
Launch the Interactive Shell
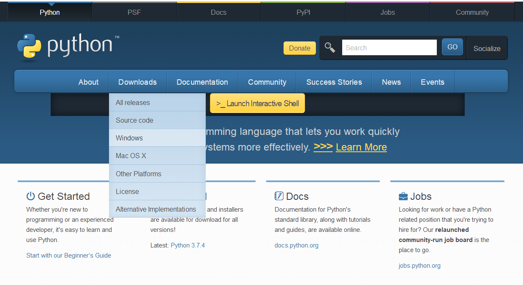point(257,103)
